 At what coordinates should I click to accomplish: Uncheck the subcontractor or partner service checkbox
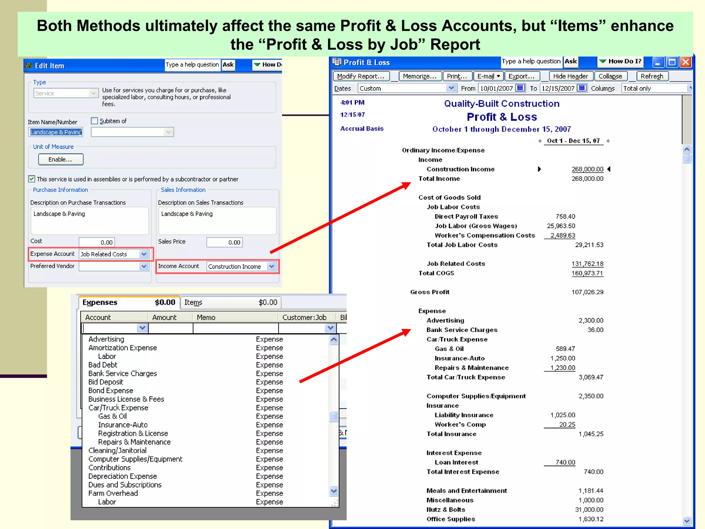coord(32,179)
